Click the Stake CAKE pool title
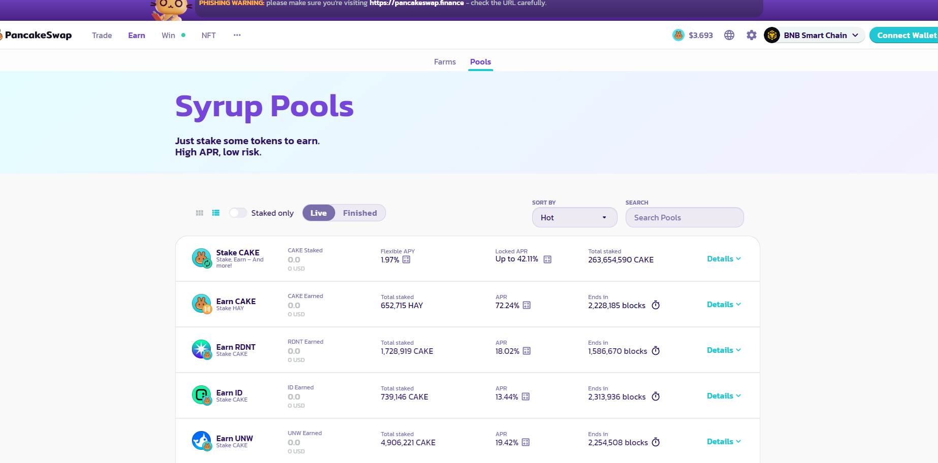The image size is (938, 463). point(238,252)
